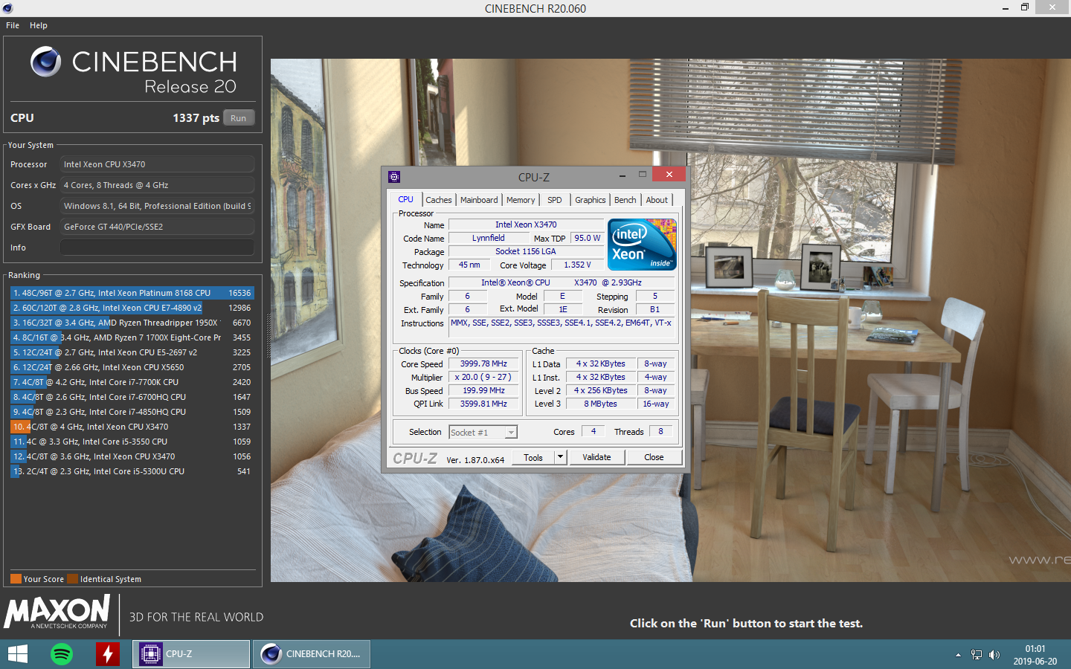Open Windows Start menu
1071x669 pixels.
coord(17,654)
